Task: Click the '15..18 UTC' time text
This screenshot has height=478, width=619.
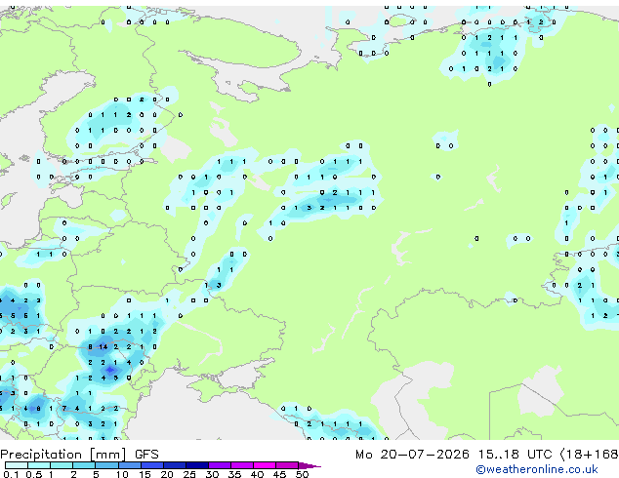Action: tap(515, 455)
